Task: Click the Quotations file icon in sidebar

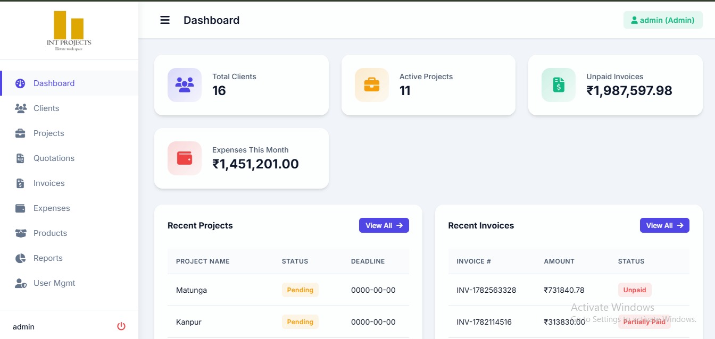Action: pos(20,158)
